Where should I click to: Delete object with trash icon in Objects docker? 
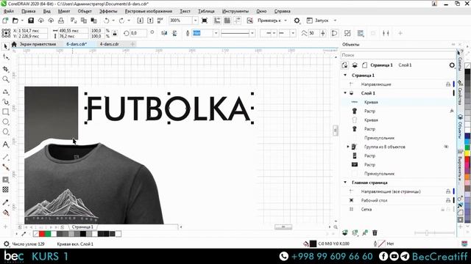[x=375, y=232]
